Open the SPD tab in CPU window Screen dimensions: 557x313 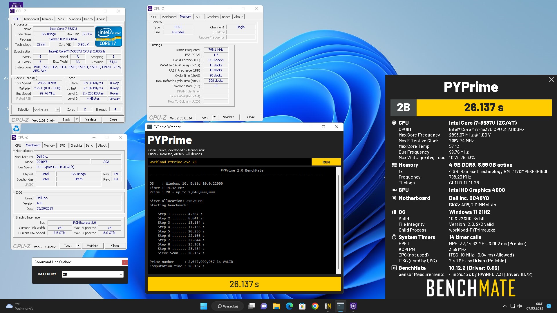click(61, 19)
